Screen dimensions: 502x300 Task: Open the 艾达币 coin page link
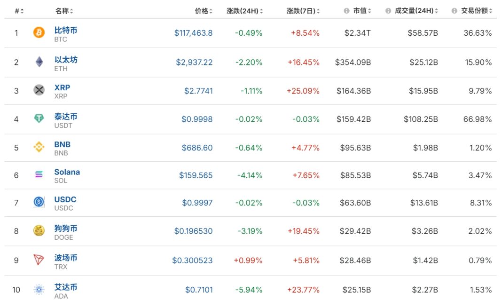click(66, 287)
